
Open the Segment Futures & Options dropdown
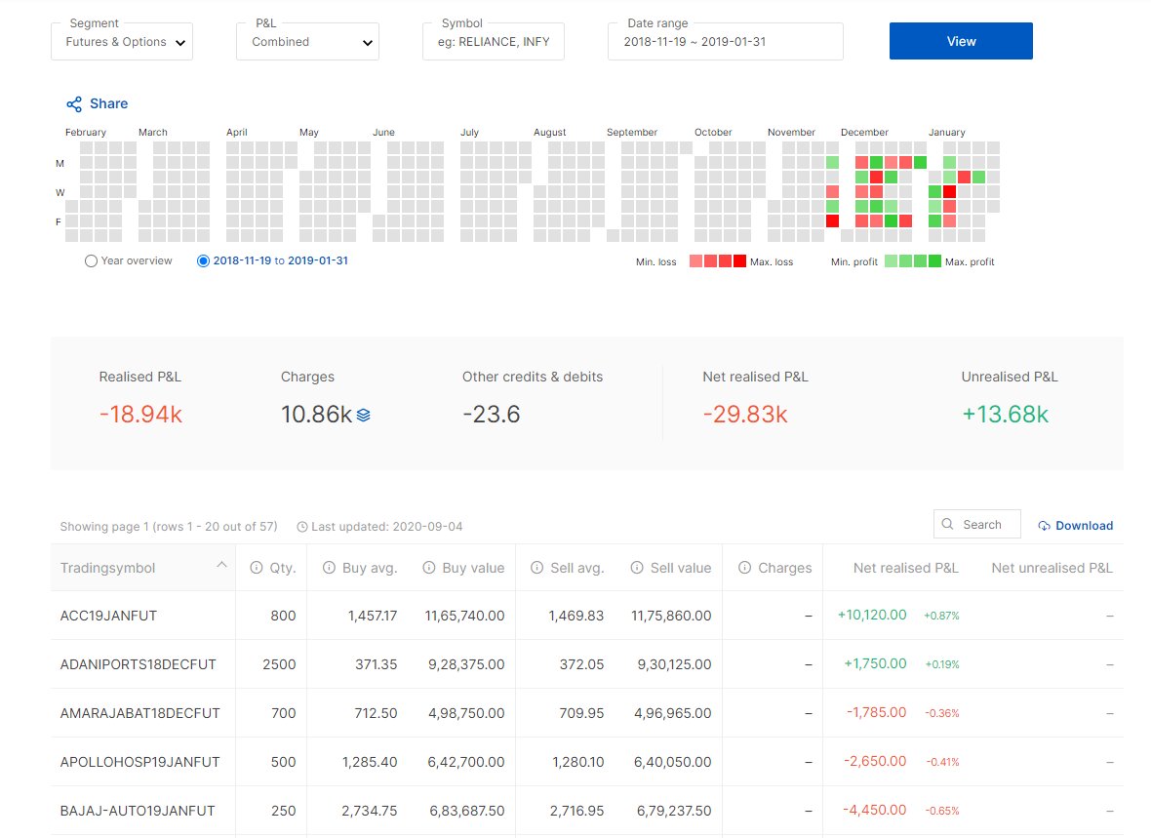tap(122, 42)
